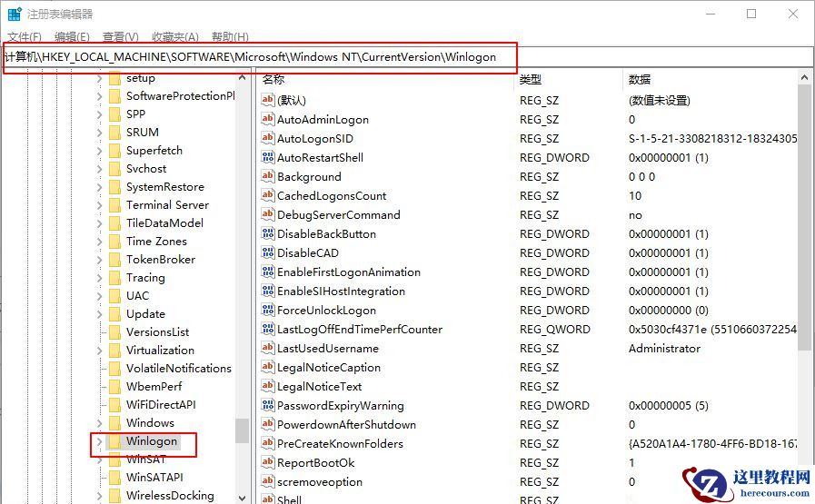Expand the setup key in tree
Viewport: 815px width, 504px height.
tap(99, 78)
